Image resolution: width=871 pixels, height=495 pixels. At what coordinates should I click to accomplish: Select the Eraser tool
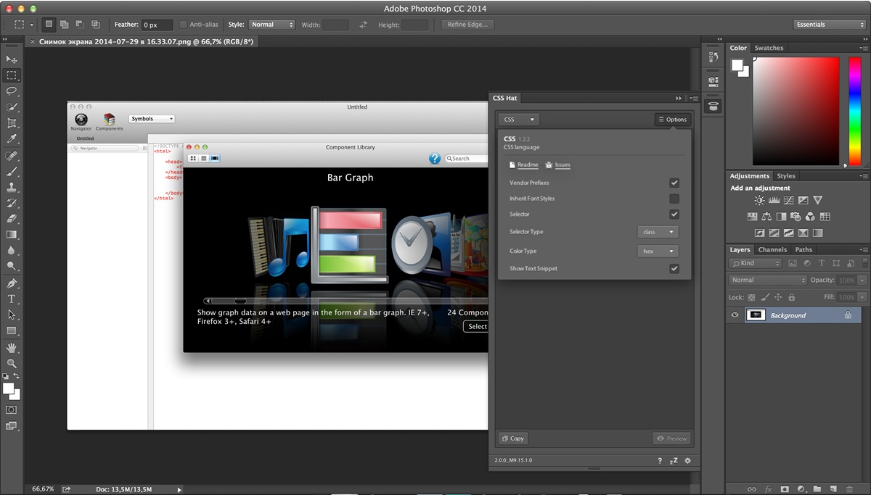12,219
